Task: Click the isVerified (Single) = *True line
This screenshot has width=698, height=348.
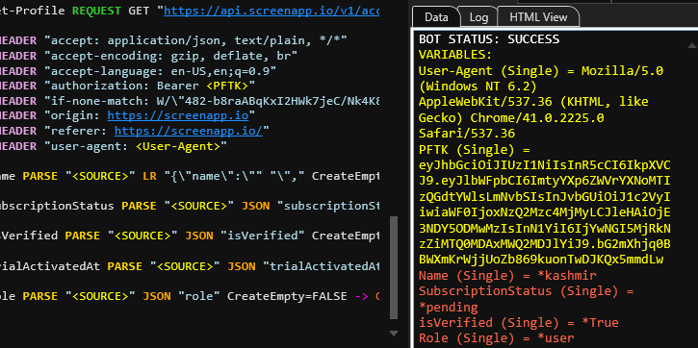Action: 519,322
